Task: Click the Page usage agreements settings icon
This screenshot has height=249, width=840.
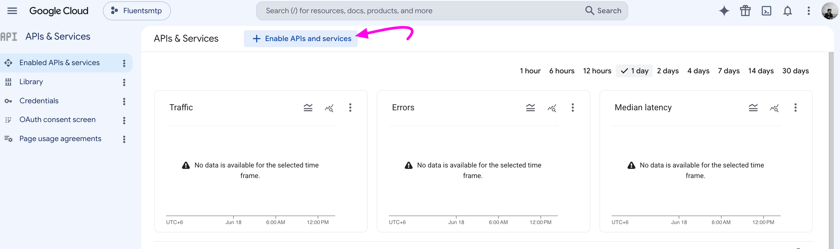Action: click(x=9, y=139)
